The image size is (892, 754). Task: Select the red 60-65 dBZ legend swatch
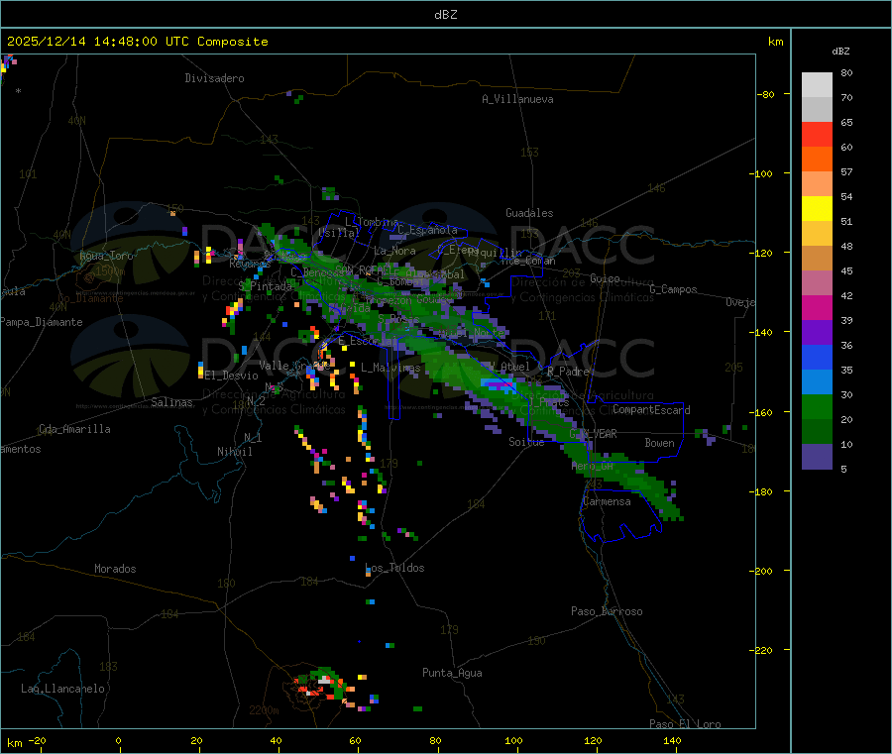point(817,134)
